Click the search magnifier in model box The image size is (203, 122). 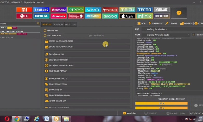(38, 23)
